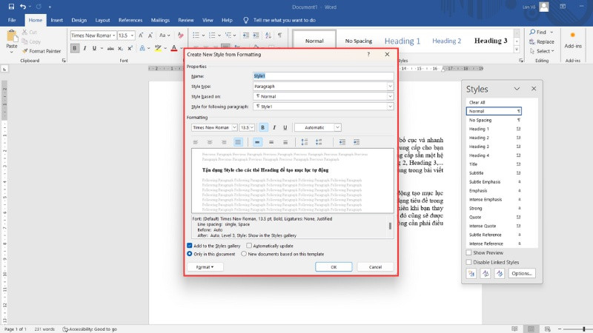
Task: Open the References ribbon tab
Action: click(130, 20)
